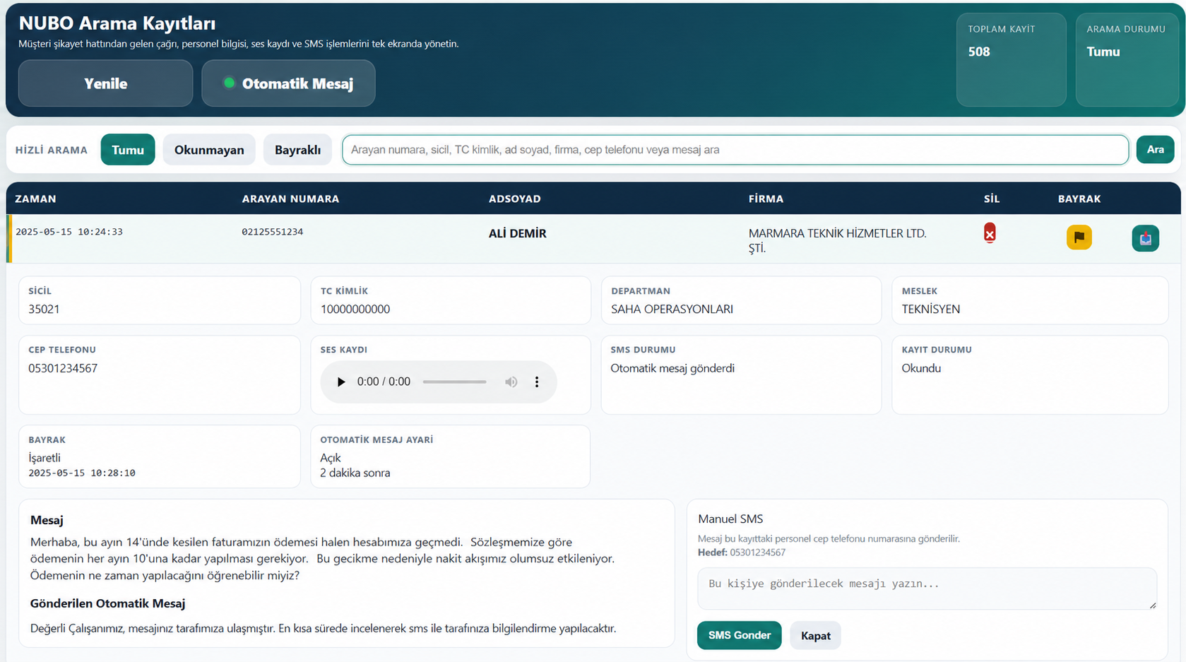This screenshot has width=1186, height=662.
Task: Filter by Okunmayan records
Action: click(209, 150)
